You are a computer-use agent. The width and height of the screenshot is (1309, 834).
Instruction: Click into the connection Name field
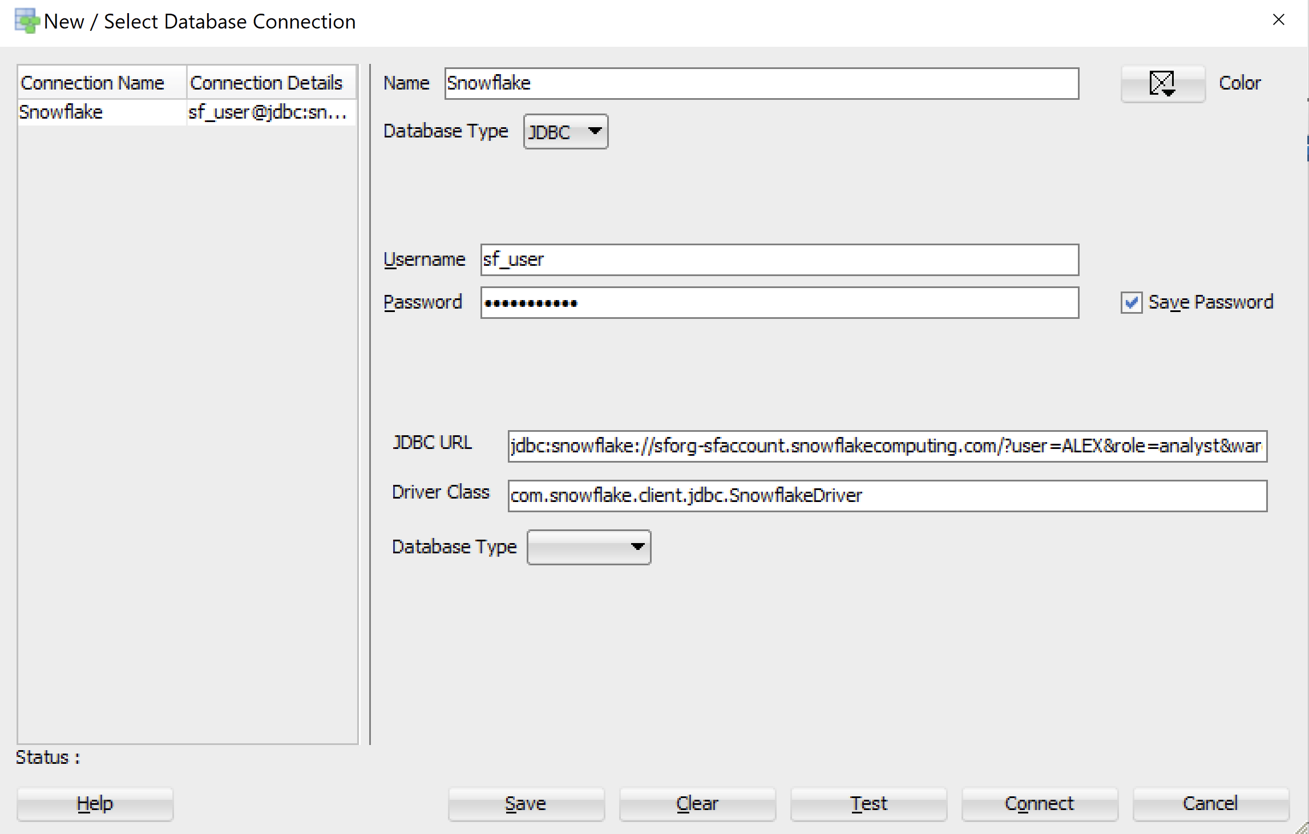coord(761,84)
